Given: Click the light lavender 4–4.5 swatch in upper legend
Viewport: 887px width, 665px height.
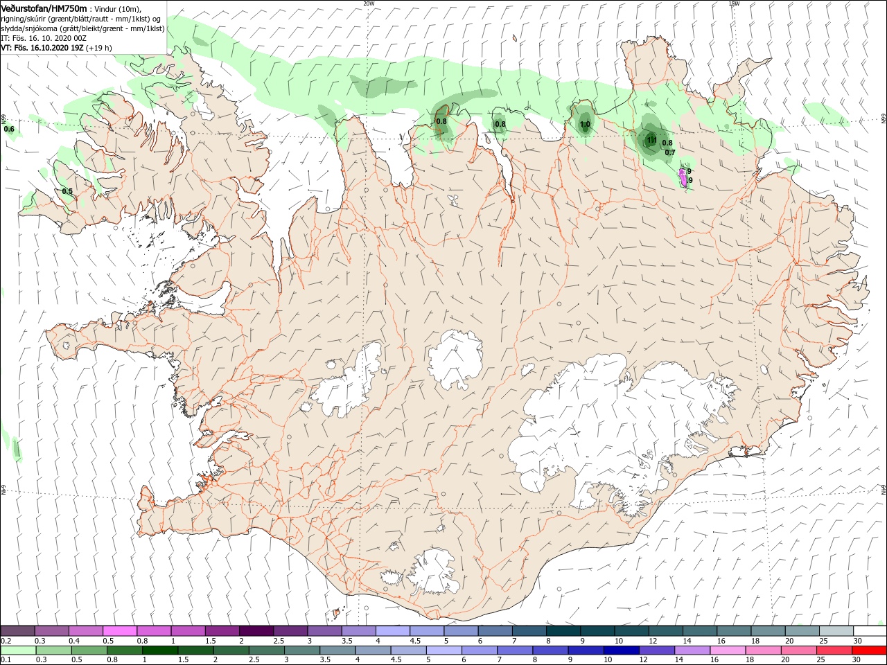Looking at the screenshot, I should [393, 631].
